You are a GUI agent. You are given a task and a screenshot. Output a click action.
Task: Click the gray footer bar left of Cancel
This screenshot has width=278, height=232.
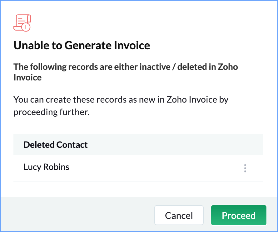[77, 214]
